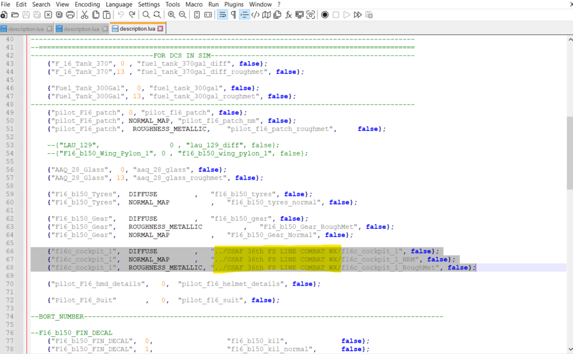Screen dimensions: 573x354
Task: Click the Print toolbar icon
Action: coord(70,15)
